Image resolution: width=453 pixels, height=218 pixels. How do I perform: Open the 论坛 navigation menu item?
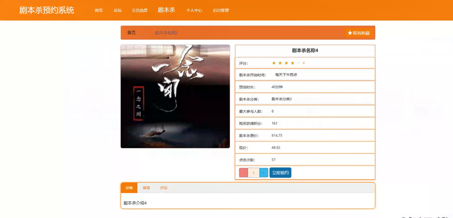pyautogui.click(x=118, y=10)
